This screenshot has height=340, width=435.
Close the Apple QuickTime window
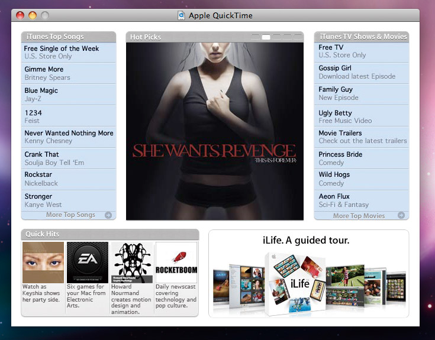(20, 15)
